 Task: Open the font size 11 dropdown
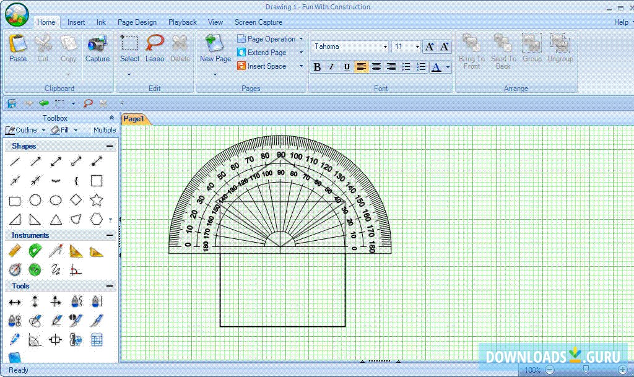point(417,47)
